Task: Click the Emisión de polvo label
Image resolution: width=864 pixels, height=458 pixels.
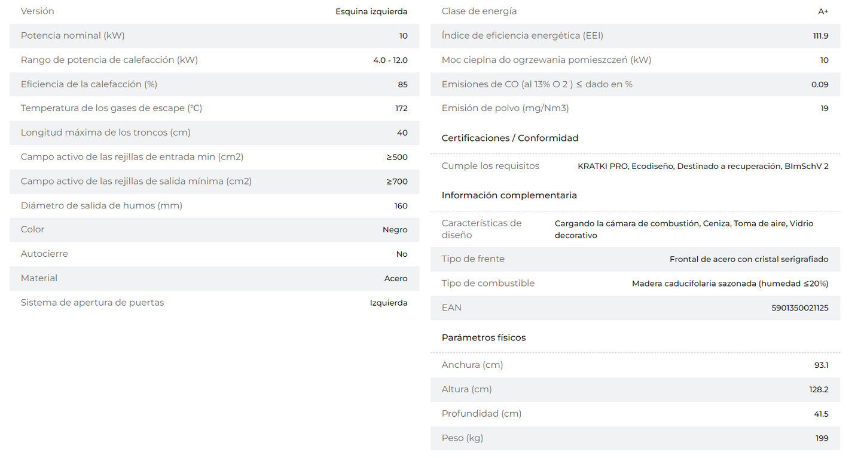Action: 505,108
